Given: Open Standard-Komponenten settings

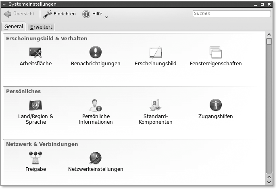Looking at the screenshot, I should pos(155,106).
